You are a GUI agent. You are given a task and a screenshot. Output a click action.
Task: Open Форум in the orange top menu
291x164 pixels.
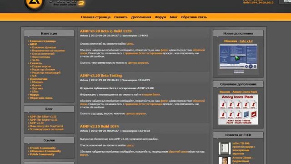161,17
